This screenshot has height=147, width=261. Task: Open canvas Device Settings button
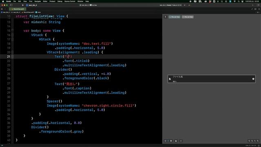click(x=176, y=141)
